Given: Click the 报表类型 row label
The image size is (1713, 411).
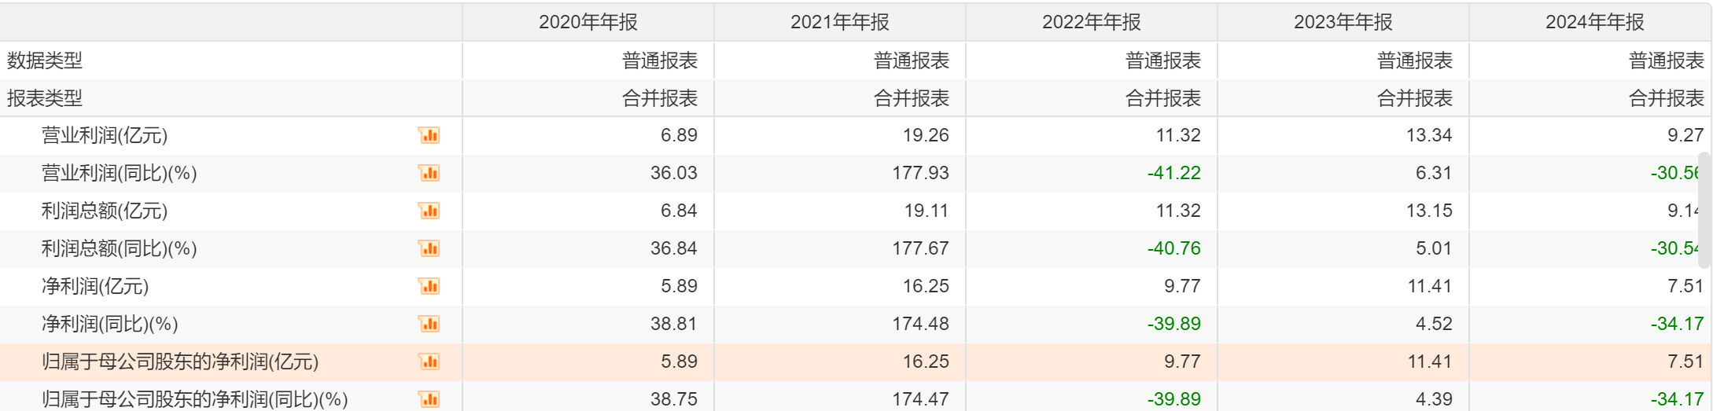Looking at the screenshot, I should pos(45,98).
